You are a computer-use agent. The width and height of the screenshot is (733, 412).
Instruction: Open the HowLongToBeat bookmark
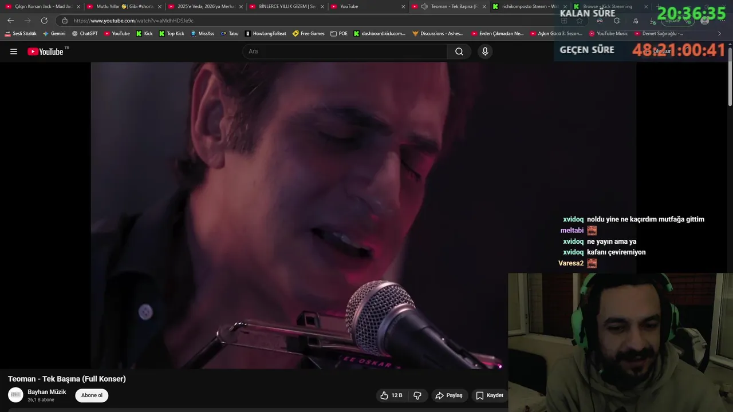[x=266, y=33]
